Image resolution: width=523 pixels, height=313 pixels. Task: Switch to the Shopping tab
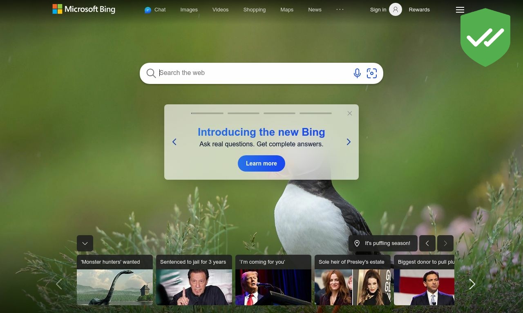(254, 10)
